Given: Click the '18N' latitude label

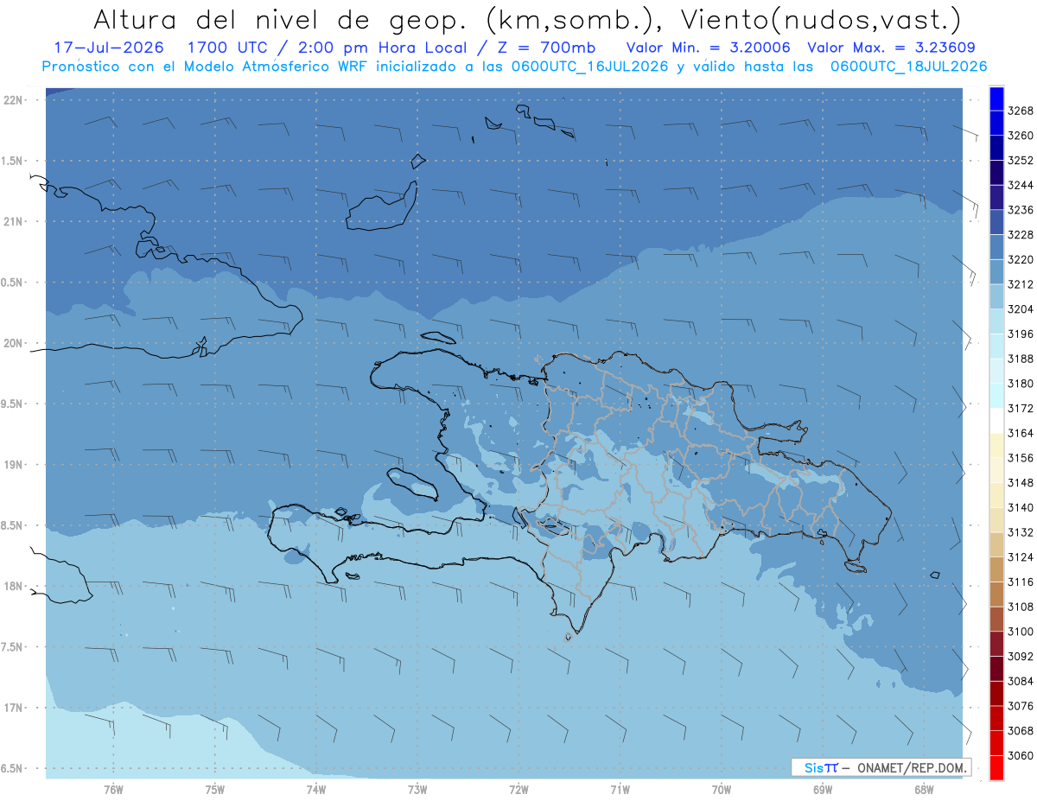Looking at the screenshot, I should [12, 586].
